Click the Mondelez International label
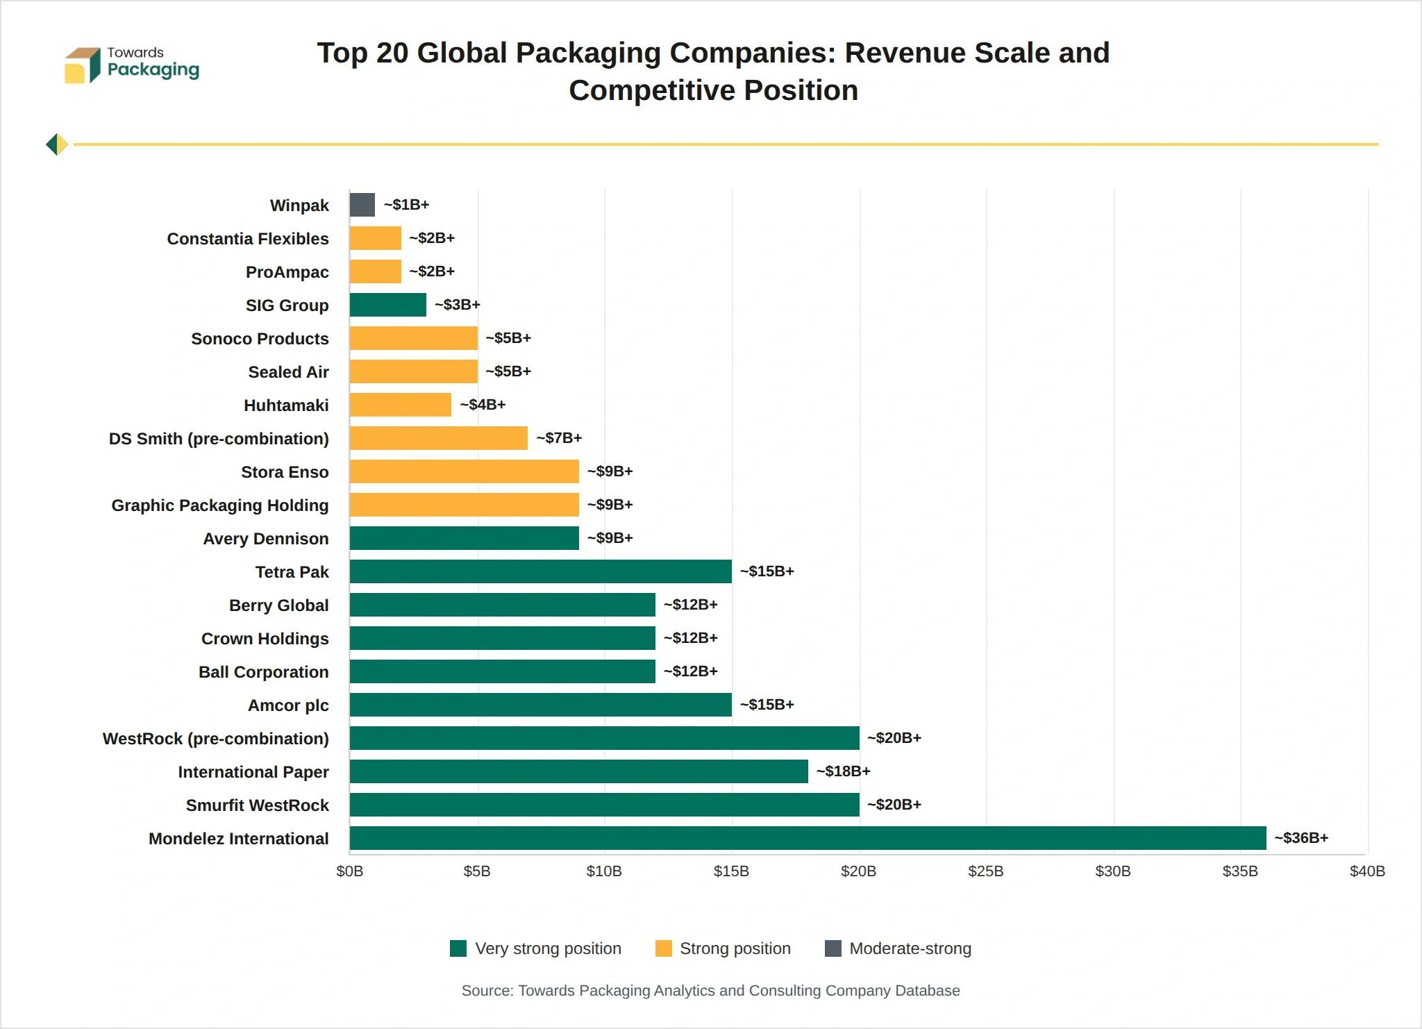Image resolution: width=1422 pixels, height=1029 pixels. [239, 839]
